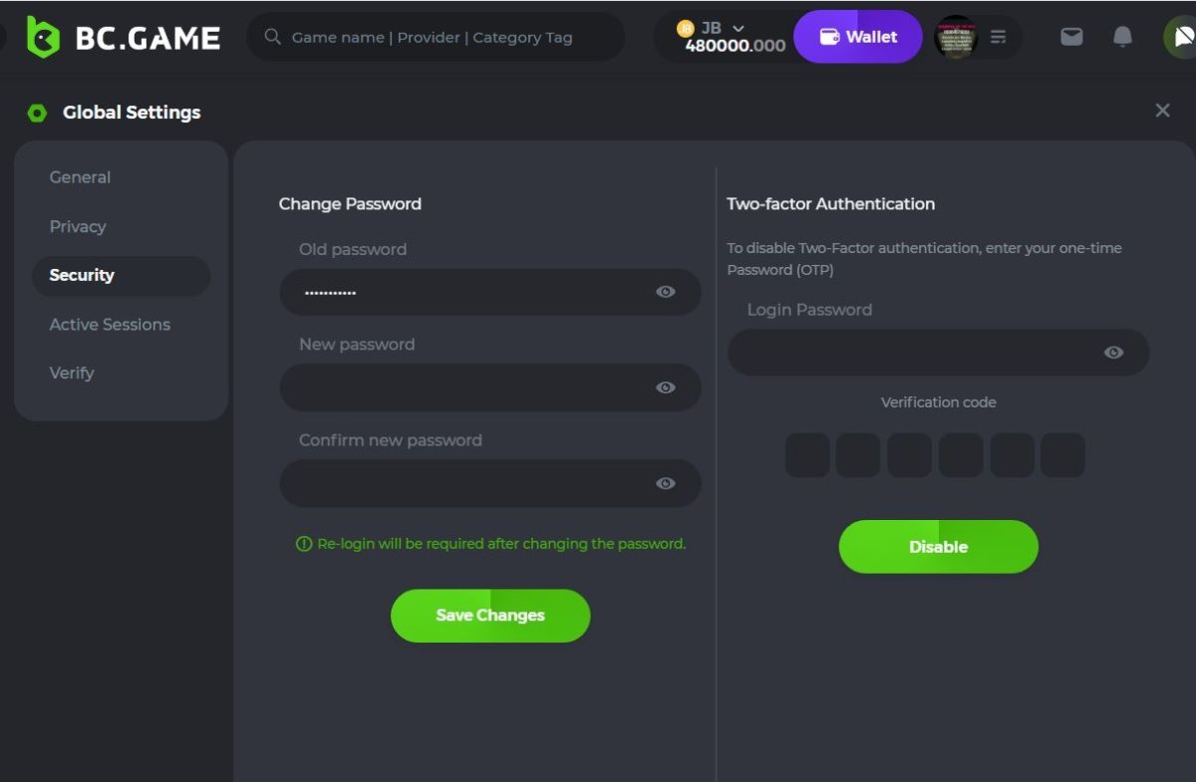The width and height of the screenshot is (1196, 782).
Task: Switch to the Privacy settings tab
Action: pos(78,226)
